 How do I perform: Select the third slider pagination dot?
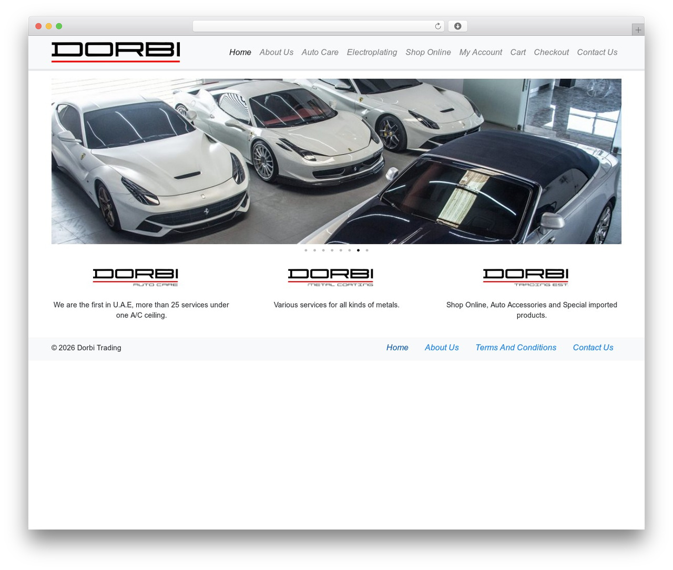click(x=323, y=250)
